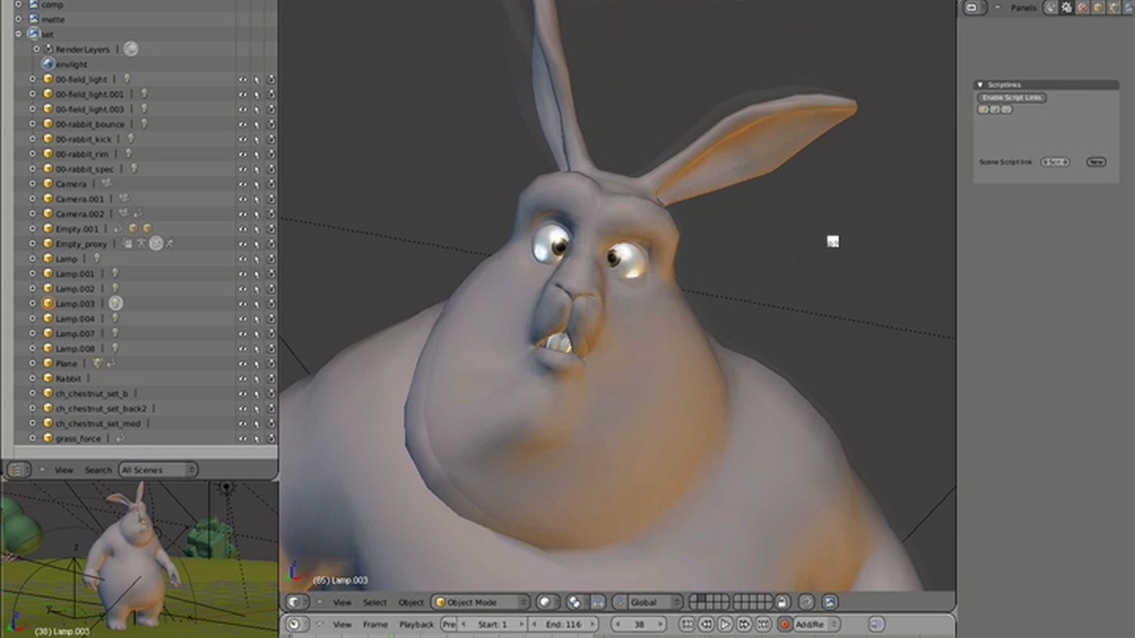This screenshot has width=1135, height=638.
Task: Click the sound icon at the timeline's right end
Action: (x=874, y=624)
